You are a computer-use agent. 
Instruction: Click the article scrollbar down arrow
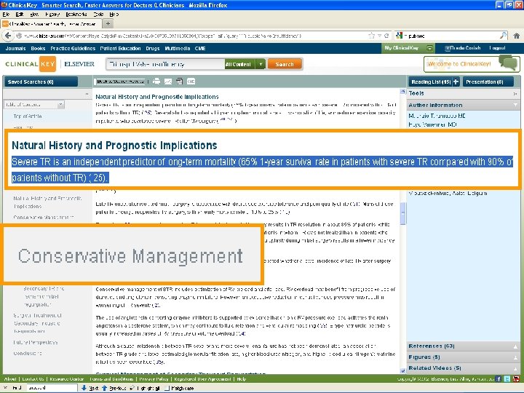(x=402, y=370)
